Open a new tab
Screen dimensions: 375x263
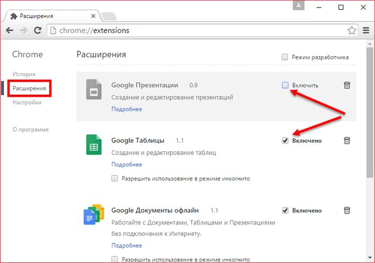(109, 16)
